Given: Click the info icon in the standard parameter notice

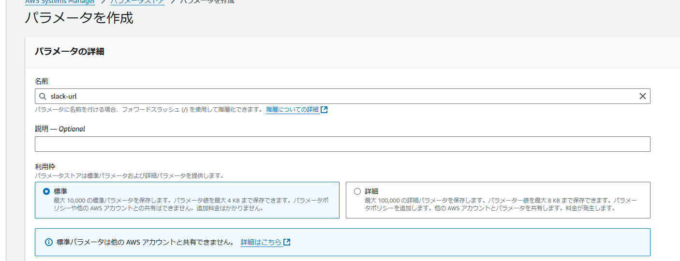Looking at the screenshot, I should pyautogui.click(x=48, y=242).
